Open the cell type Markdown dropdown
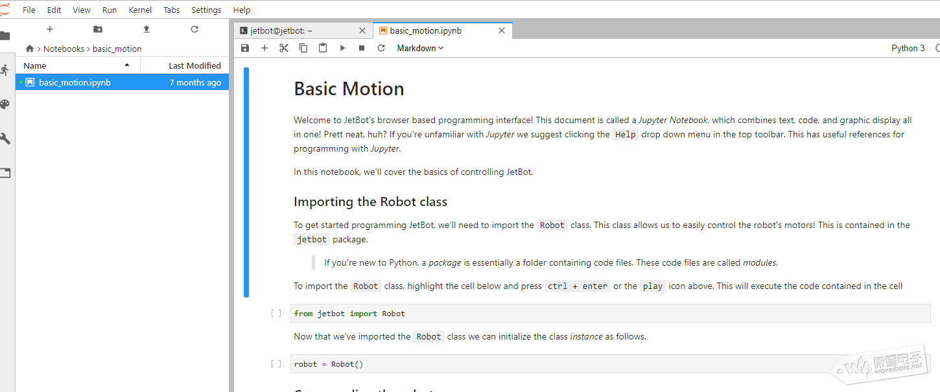Screen dimensions: 940x392 pos(420,48)
